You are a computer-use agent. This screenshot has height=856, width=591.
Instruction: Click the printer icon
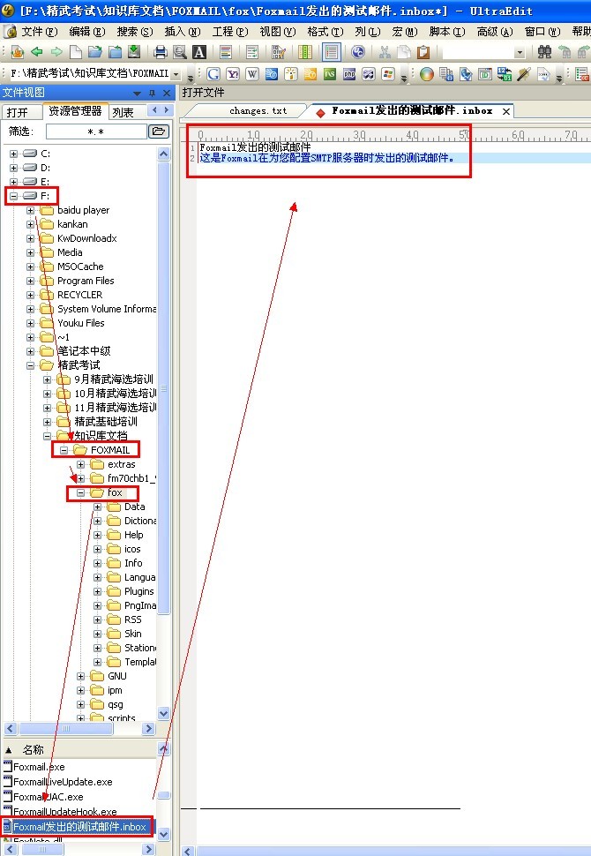160,52
